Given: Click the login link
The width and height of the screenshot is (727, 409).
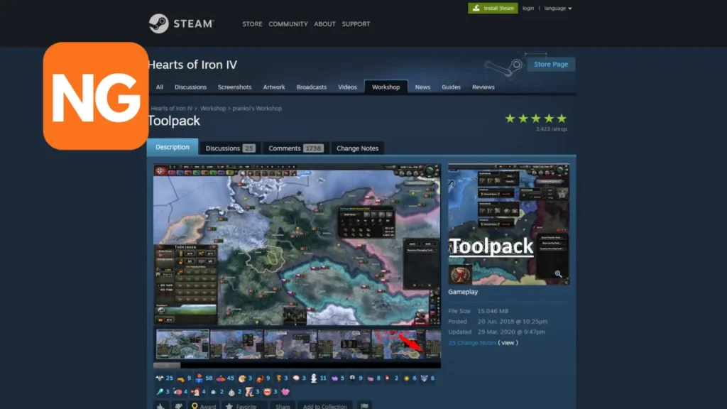Looking at the screenshot, I should tap(528, 9).
